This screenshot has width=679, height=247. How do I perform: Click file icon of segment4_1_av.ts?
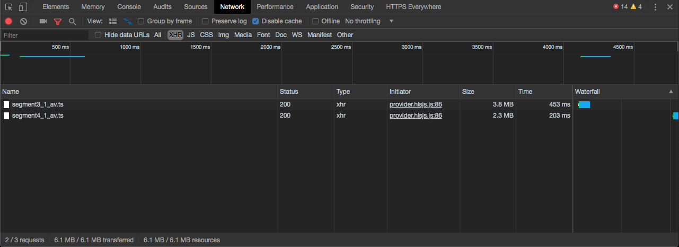point(6,116)
